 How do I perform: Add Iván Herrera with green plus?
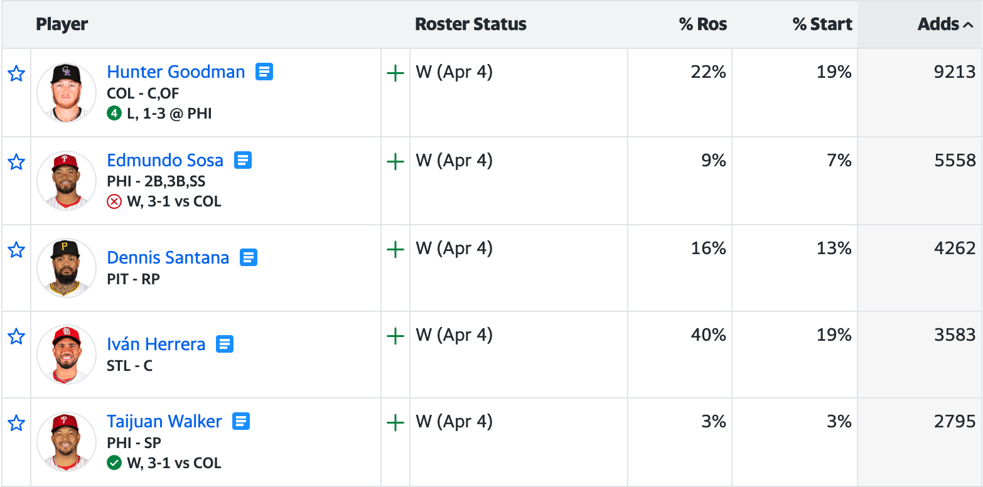tap(395, 336)
